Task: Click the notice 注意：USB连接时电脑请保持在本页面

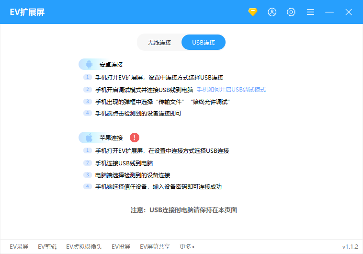Action: point(184,210)
